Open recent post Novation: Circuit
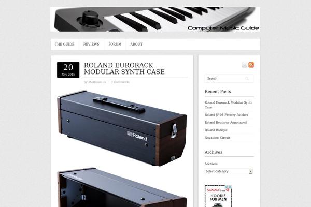Image resolution: width=311 pixels, height=207 pixels. 217,138
